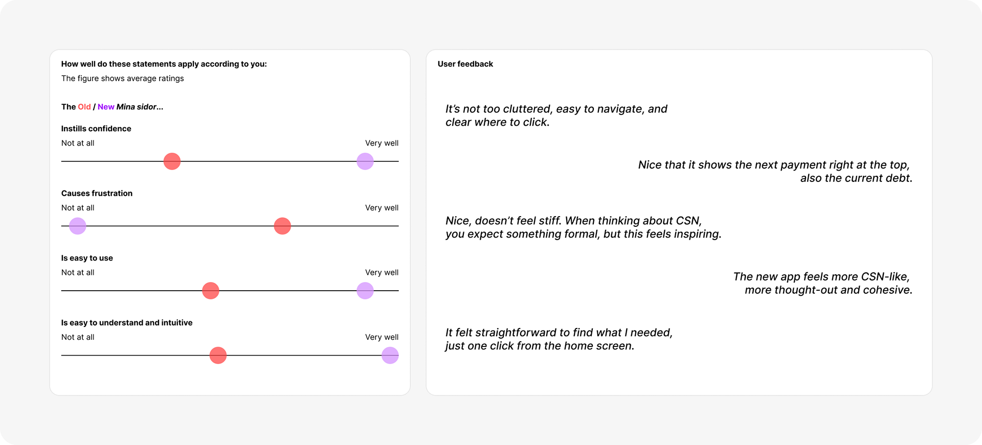
Task: Click the 'Causes frustration' statement label
Action: click(x=97, y=193)
